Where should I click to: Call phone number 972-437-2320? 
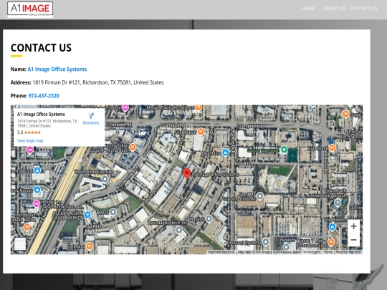(x=44, y=96)
